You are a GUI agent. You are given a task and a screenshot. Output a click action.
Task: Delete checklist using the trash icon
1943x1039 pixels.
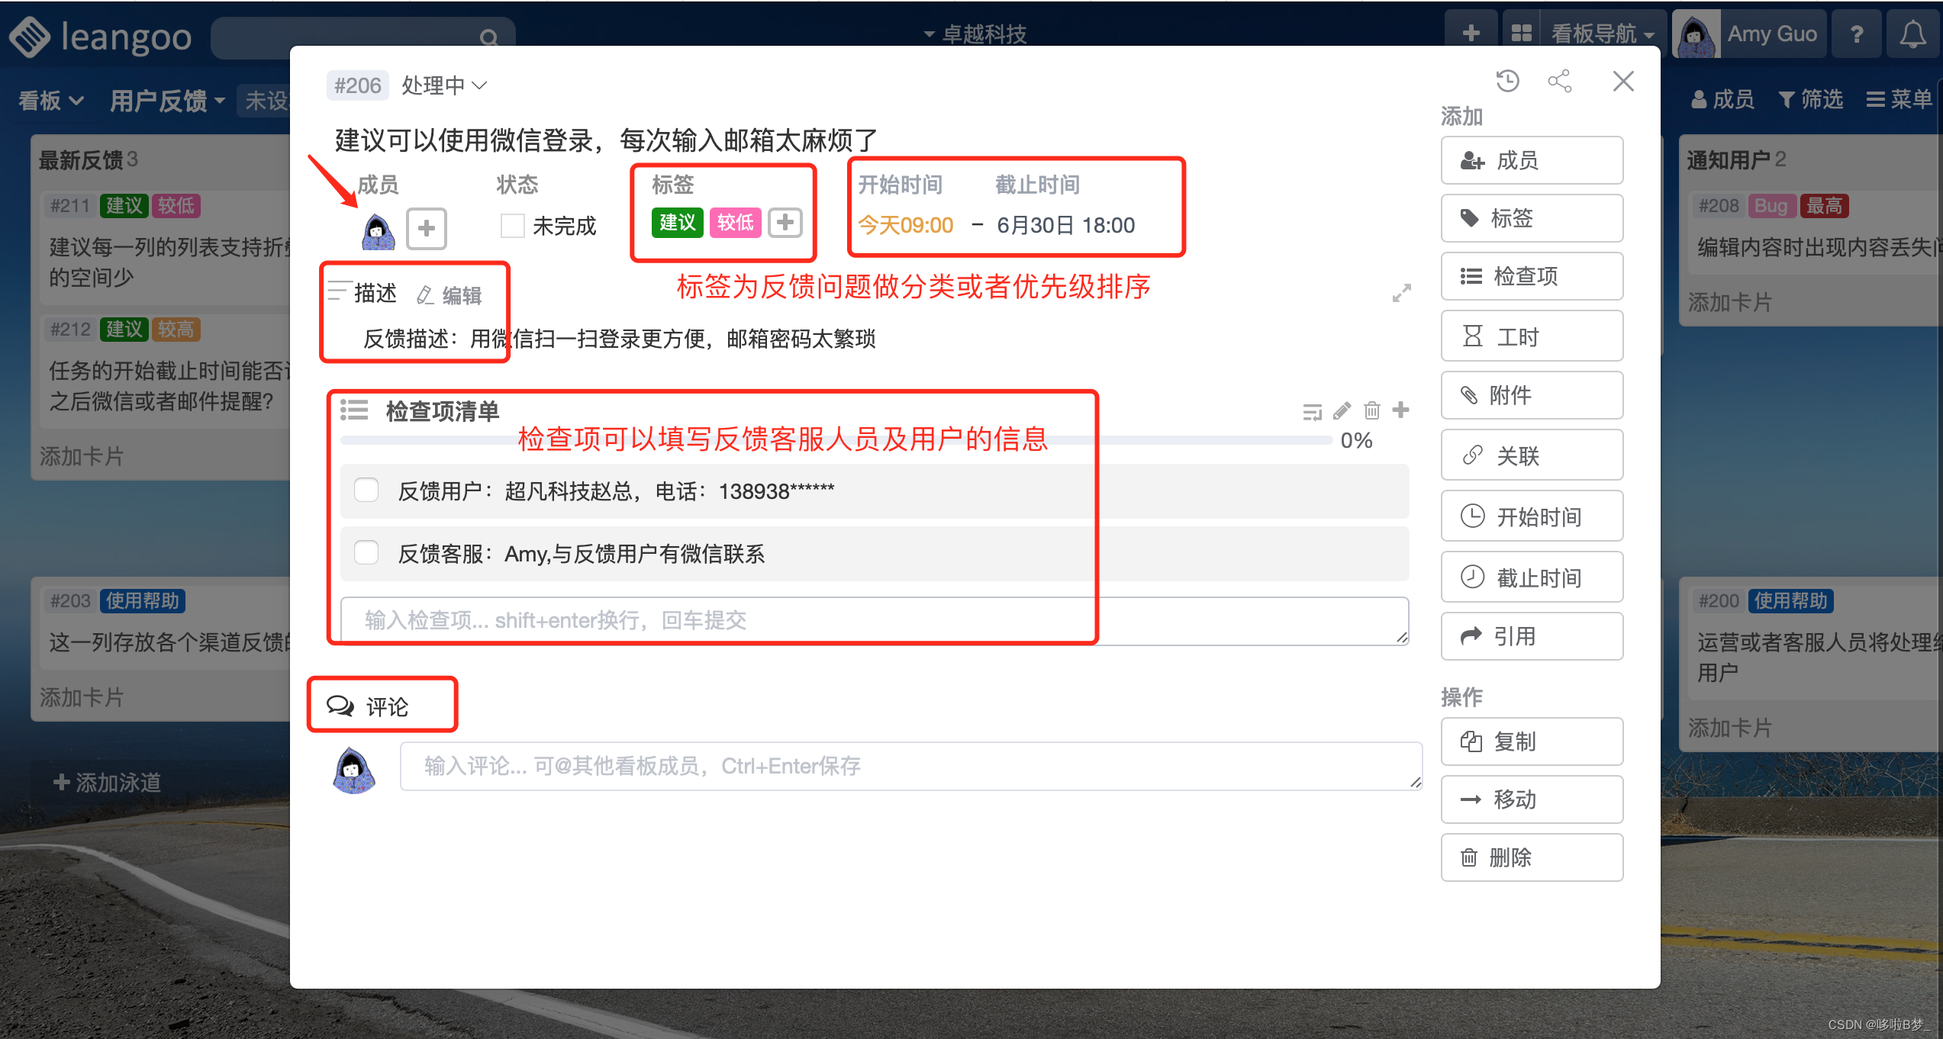[1371, 410]
